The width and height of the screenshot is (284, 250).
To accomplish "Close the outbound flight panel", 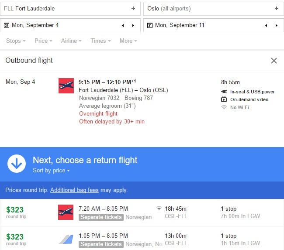I will pos(274,61).
